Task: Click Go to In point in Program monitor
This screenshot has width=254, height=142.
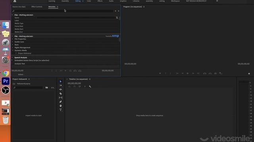Action: [x=177, y=73]
